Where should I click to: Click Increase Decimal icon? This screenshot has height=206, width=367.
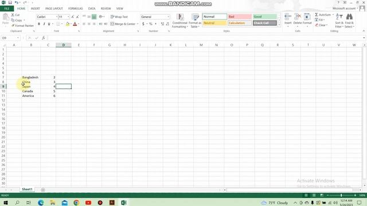(162, 24)
